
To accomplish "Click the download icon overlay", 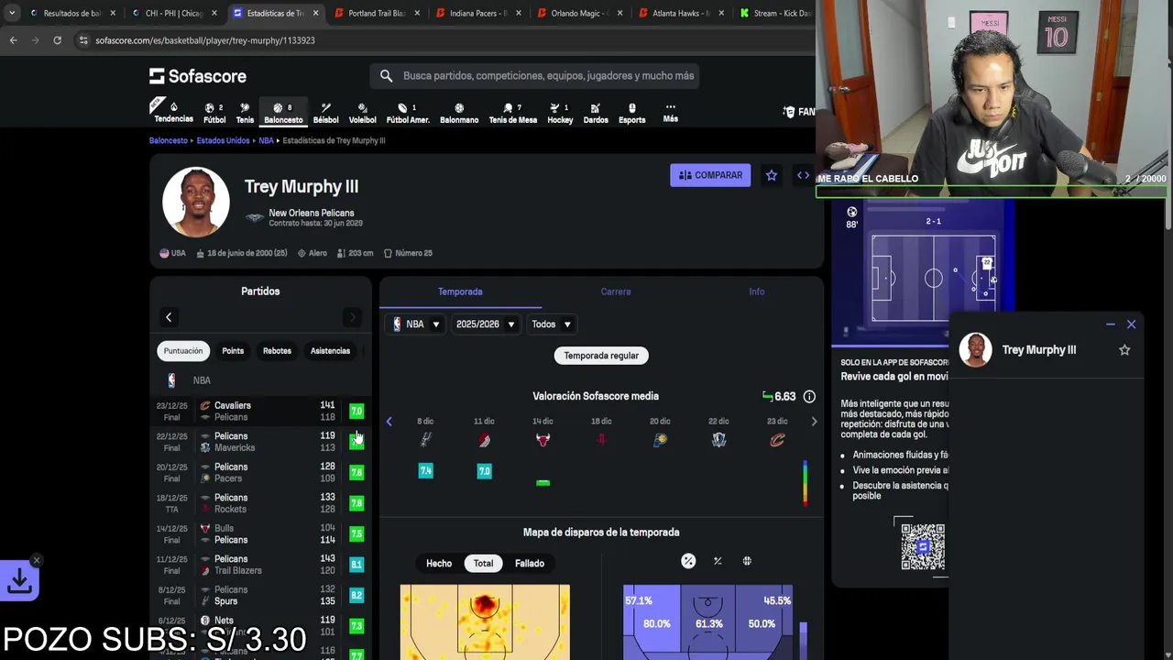I will click(x=19, y=580).
